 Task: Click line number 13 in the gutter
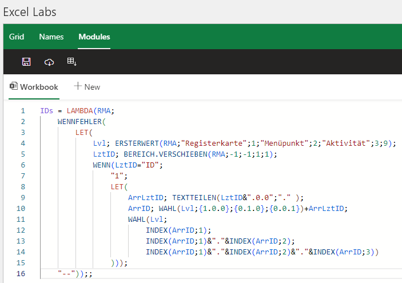[x=21, y=241]
